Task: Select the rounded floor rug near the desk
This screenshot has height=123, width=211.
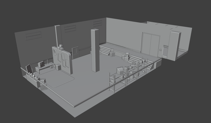Action: coord(56,79)
